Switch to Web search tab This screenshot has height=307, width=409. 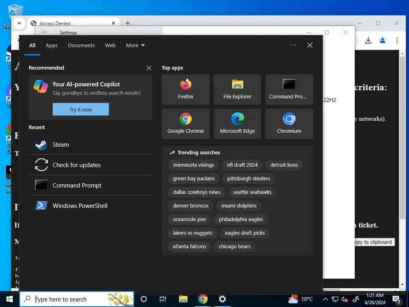(x=110, y=46)
